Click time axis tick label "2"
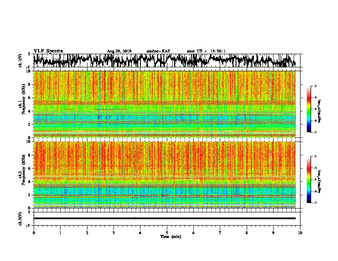The height and width of the screenshot is (261, 338). (x=87, y=233)
